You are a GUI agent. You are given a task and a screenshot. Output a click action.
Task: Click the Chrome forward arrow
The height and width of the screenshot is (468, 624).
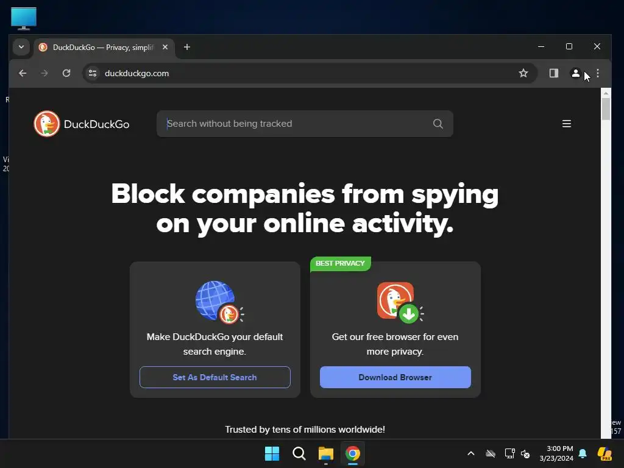click(44, 73)
